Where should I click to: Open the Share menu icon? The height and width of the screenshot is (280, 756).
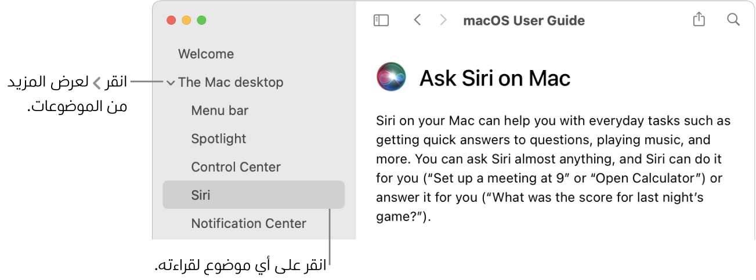(699, 20)
